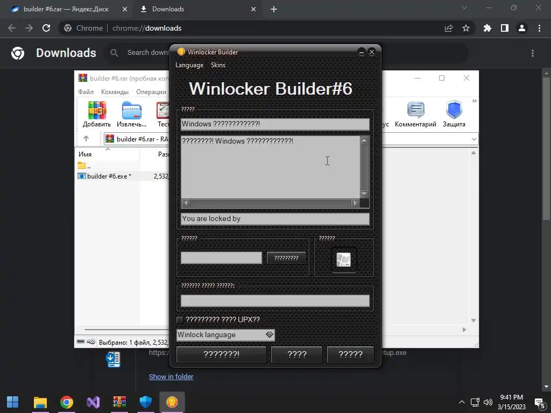The height and width of the screenshot is (413, 551).
Task: Click the empty unlock code input field
Action: pos(221,258)
